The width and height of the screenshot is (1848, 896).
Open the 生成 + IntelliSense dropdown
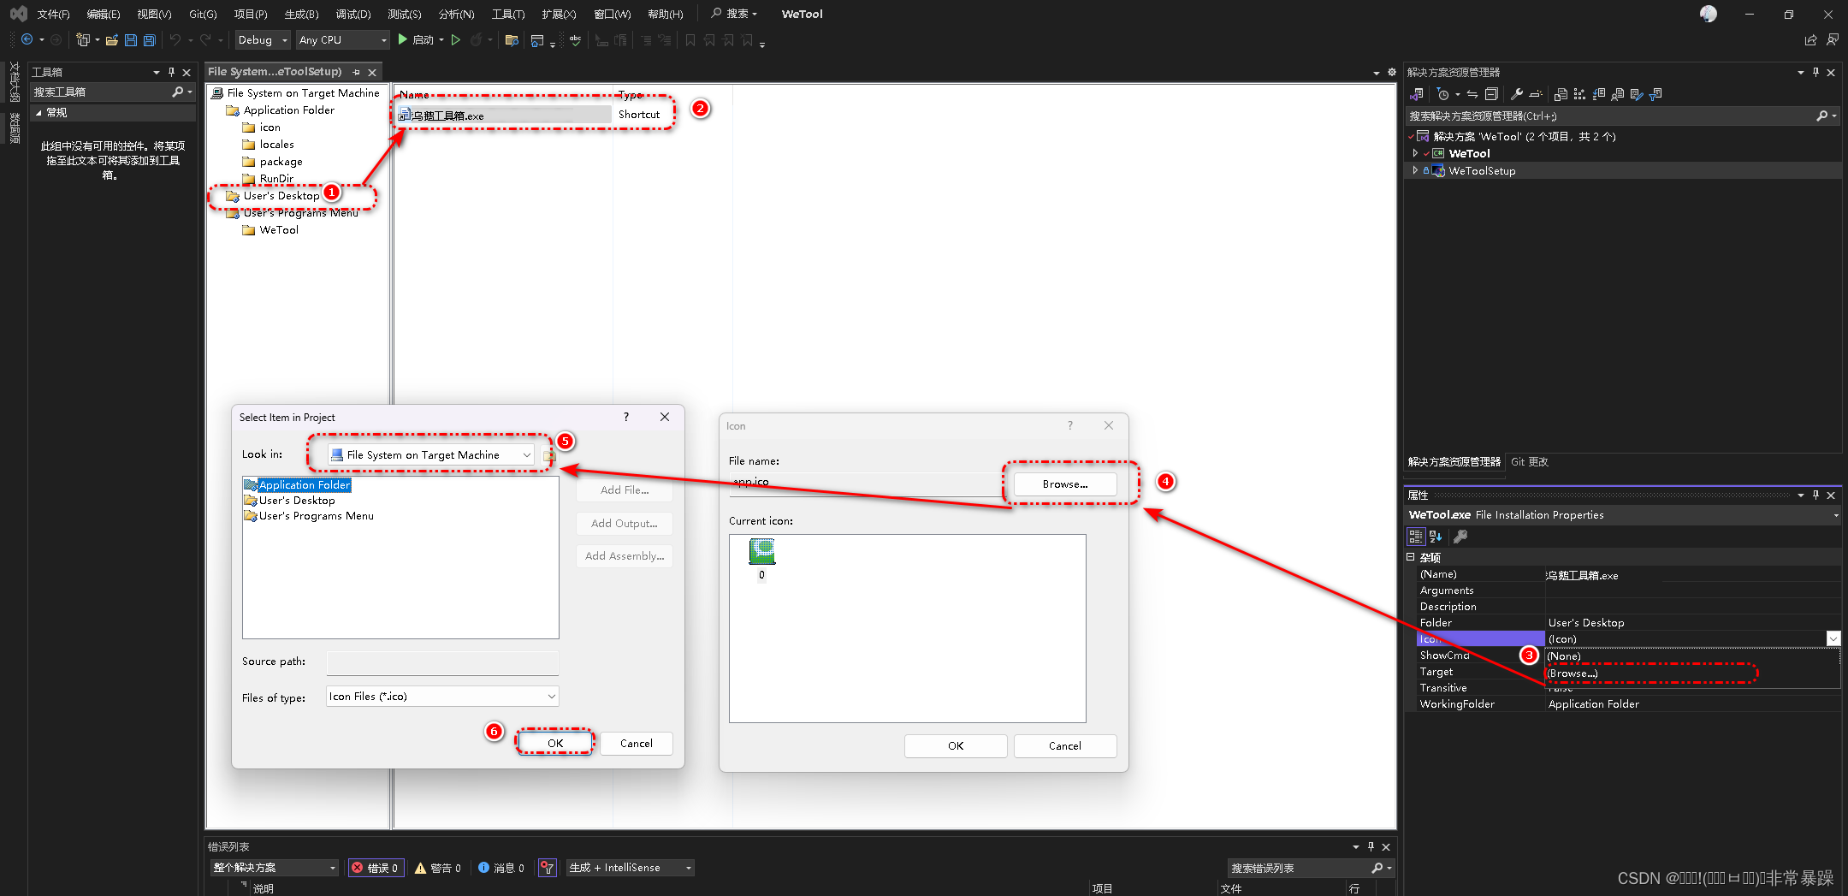630,868
